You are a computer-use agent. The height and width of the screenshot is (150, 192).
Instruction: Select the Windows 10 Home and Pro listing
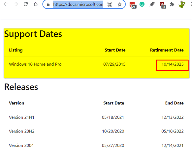(35, 64)
